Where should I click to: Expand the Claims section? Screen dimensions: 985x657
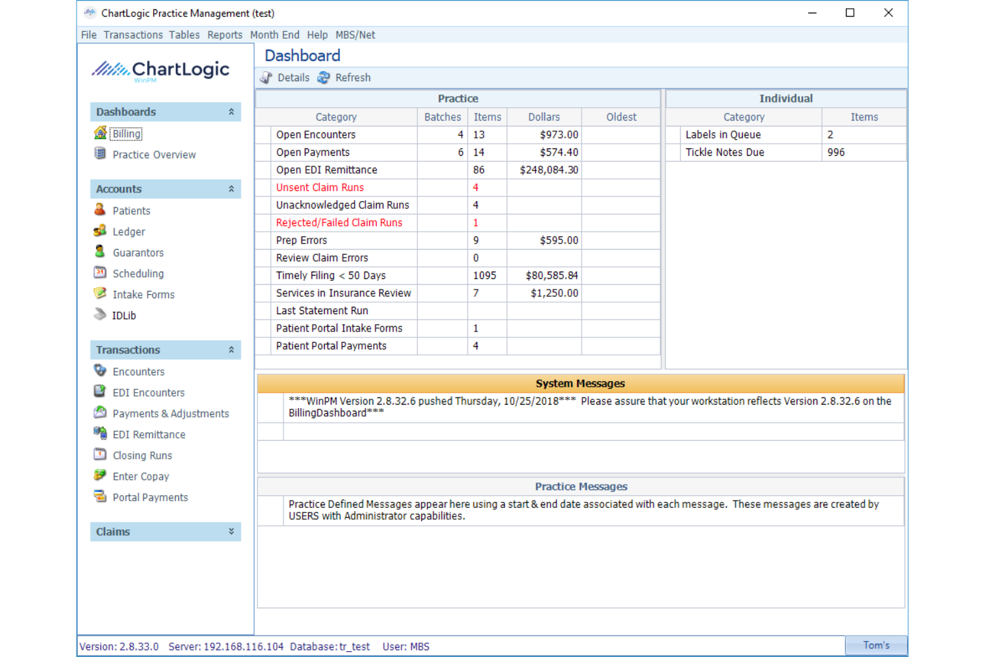point(232,531)
